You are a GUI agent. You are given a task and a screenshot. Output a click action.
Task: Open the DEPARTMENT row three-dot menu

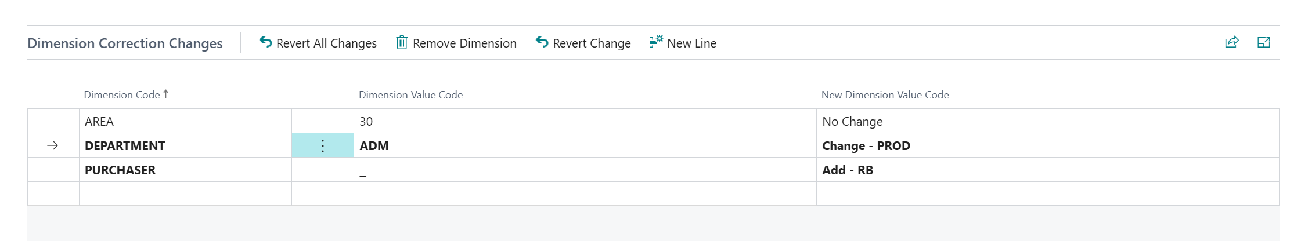point(323,145)
